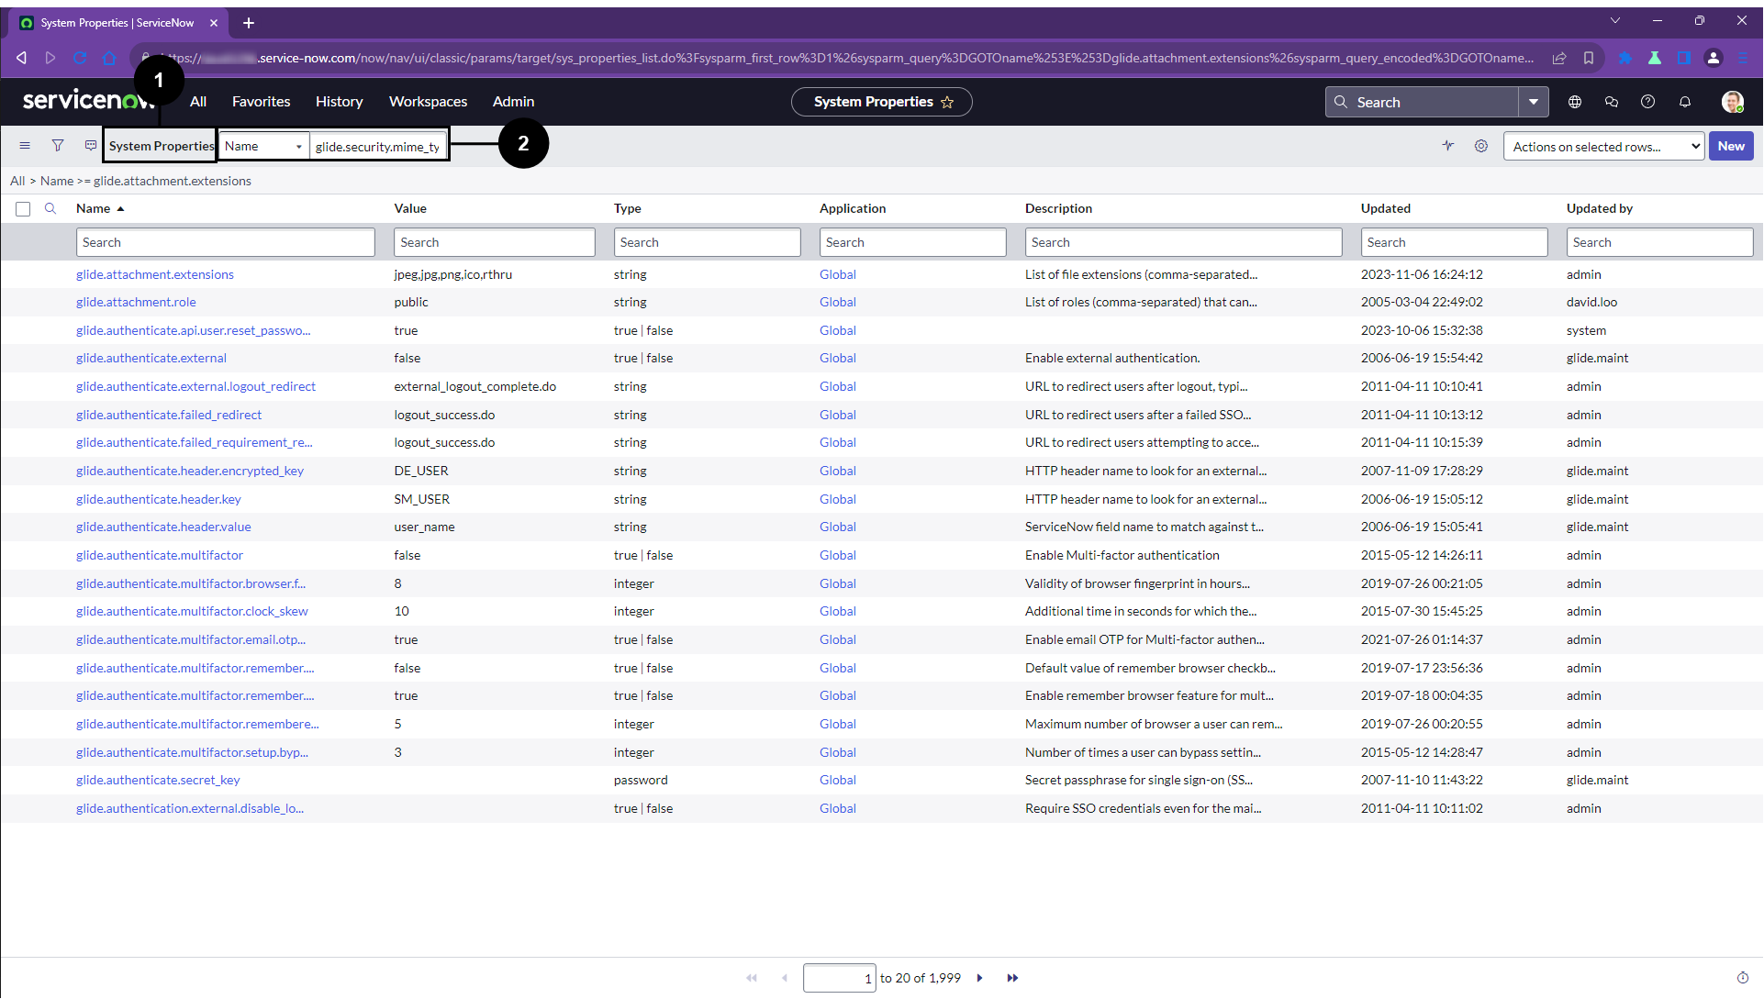Go to next page arrow
1764x999 pixels.
click(x=980, y=978)
